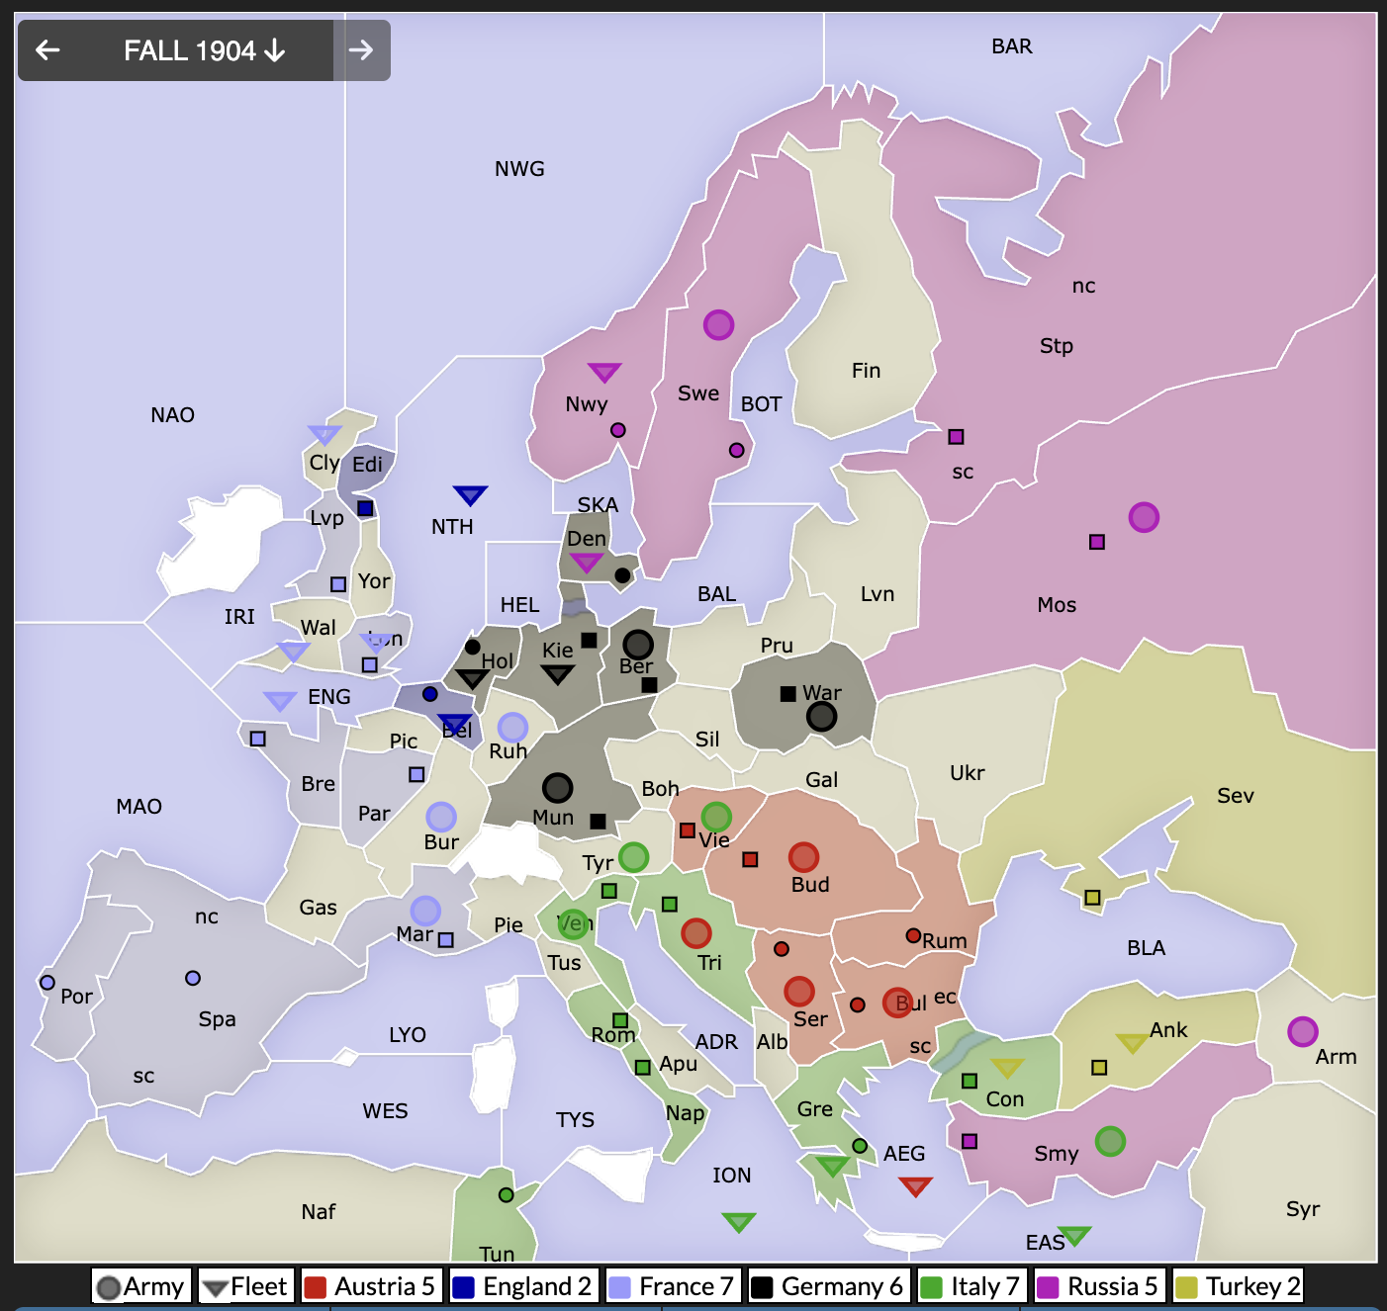Select the German army in Munich
This screenshot has width=1387, height=1311.
pos(558,787)
